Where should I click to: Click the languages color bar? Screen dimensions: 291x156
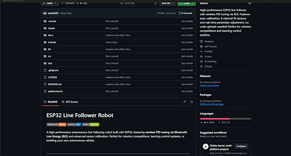(226, 118)
